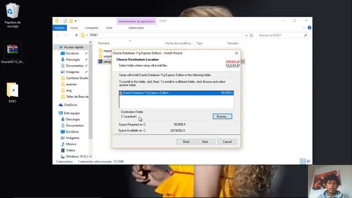352x198 pixels.
Task: Click the Buscar en DISK1 search field
Action: (x=280, y=35)
